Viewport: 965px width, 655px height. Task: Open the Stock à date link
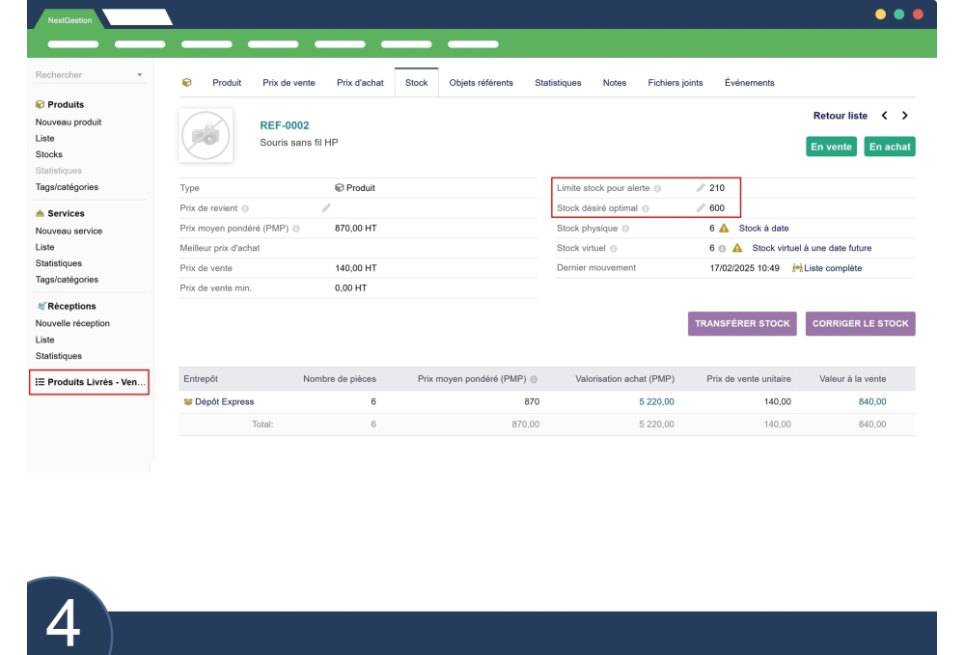(764, 228)
